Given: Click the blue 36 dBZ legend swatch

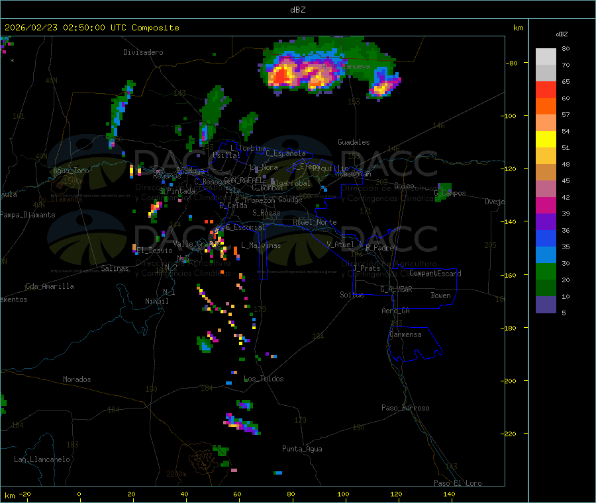Looking at the screenshot, I should [x=546, y=238].
